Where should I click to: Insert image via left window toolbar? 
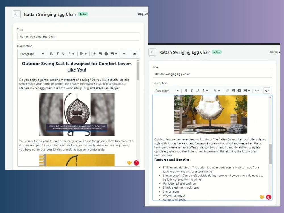(100, 54)
